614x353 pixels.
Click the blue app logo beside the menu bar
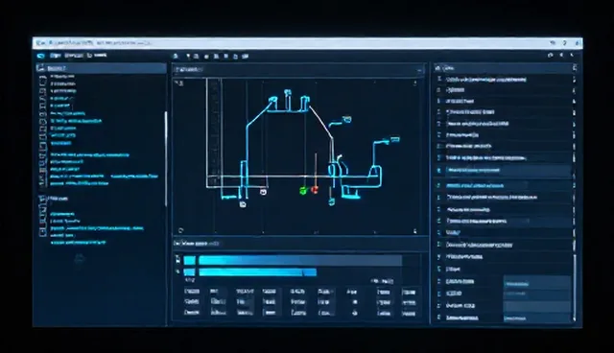(40, 56)
